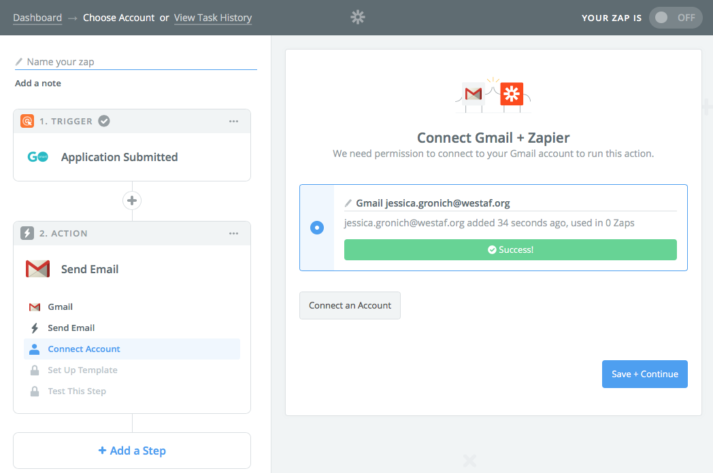The height and width of the screenshot is (473, 713).
Task: Open the Action step options ellipsis menu
Action: coord(234,234)
